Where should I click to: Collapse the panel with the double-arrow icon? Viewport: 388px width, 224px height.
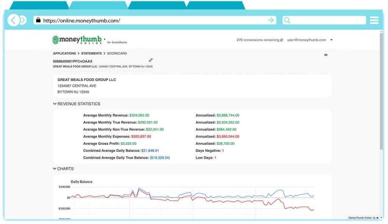pyautogui.click(x=325, y=55)
